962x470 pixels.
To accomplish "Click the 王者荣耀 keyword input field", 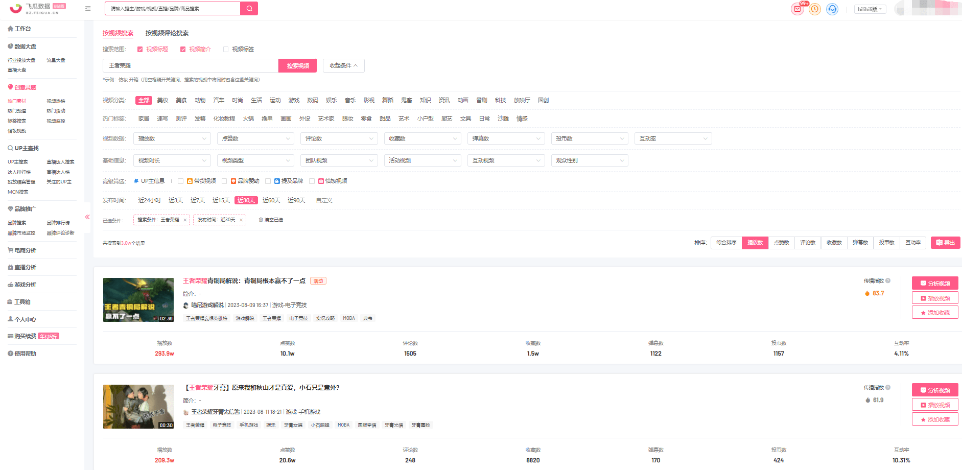I will point(191,65).
